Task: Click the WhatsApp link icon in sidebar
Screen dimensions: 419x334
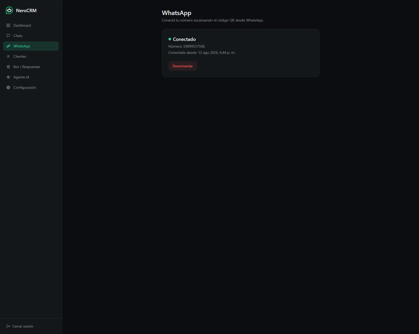Action: pyautogui.click(x=8, y=46)
